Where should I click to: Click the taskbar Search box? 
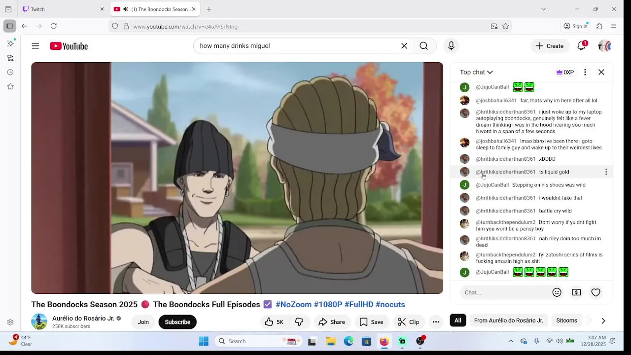point(258,341)
